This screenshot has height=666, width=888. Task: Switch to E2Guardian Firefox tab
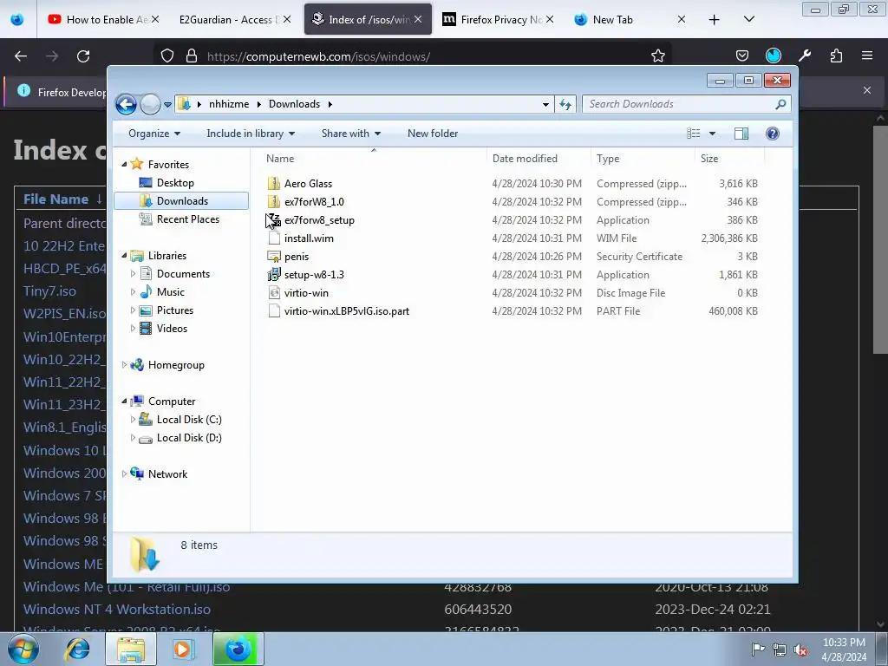[x=232, y=19]
